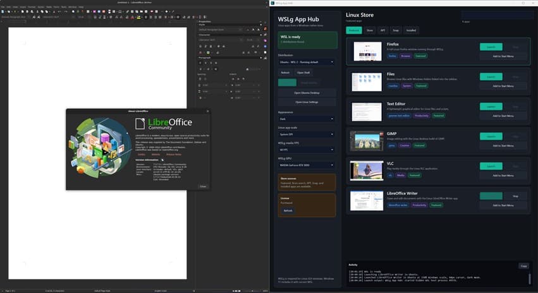The height and width of the screenshot is (293, 538).
Task: Click the Website link in About LibreOffice dialog
Action: click(x=156, y=155)
